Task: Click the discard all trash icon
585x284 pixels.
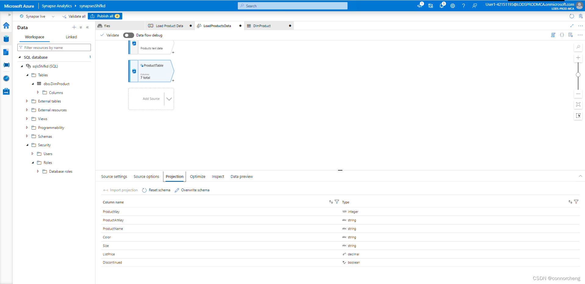Action: click(580, 16)
